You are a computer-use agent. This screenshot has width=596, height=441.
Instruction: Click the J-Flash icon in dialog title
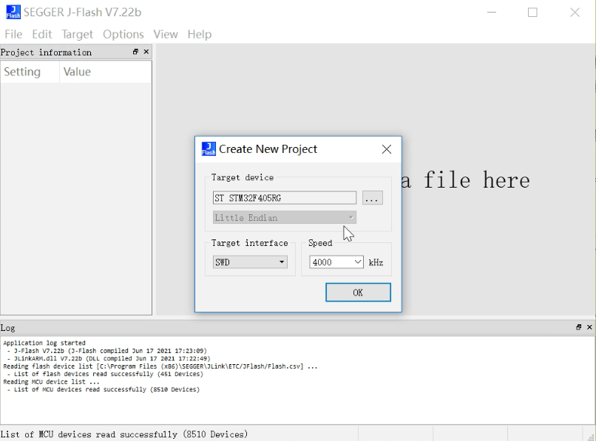209,149
